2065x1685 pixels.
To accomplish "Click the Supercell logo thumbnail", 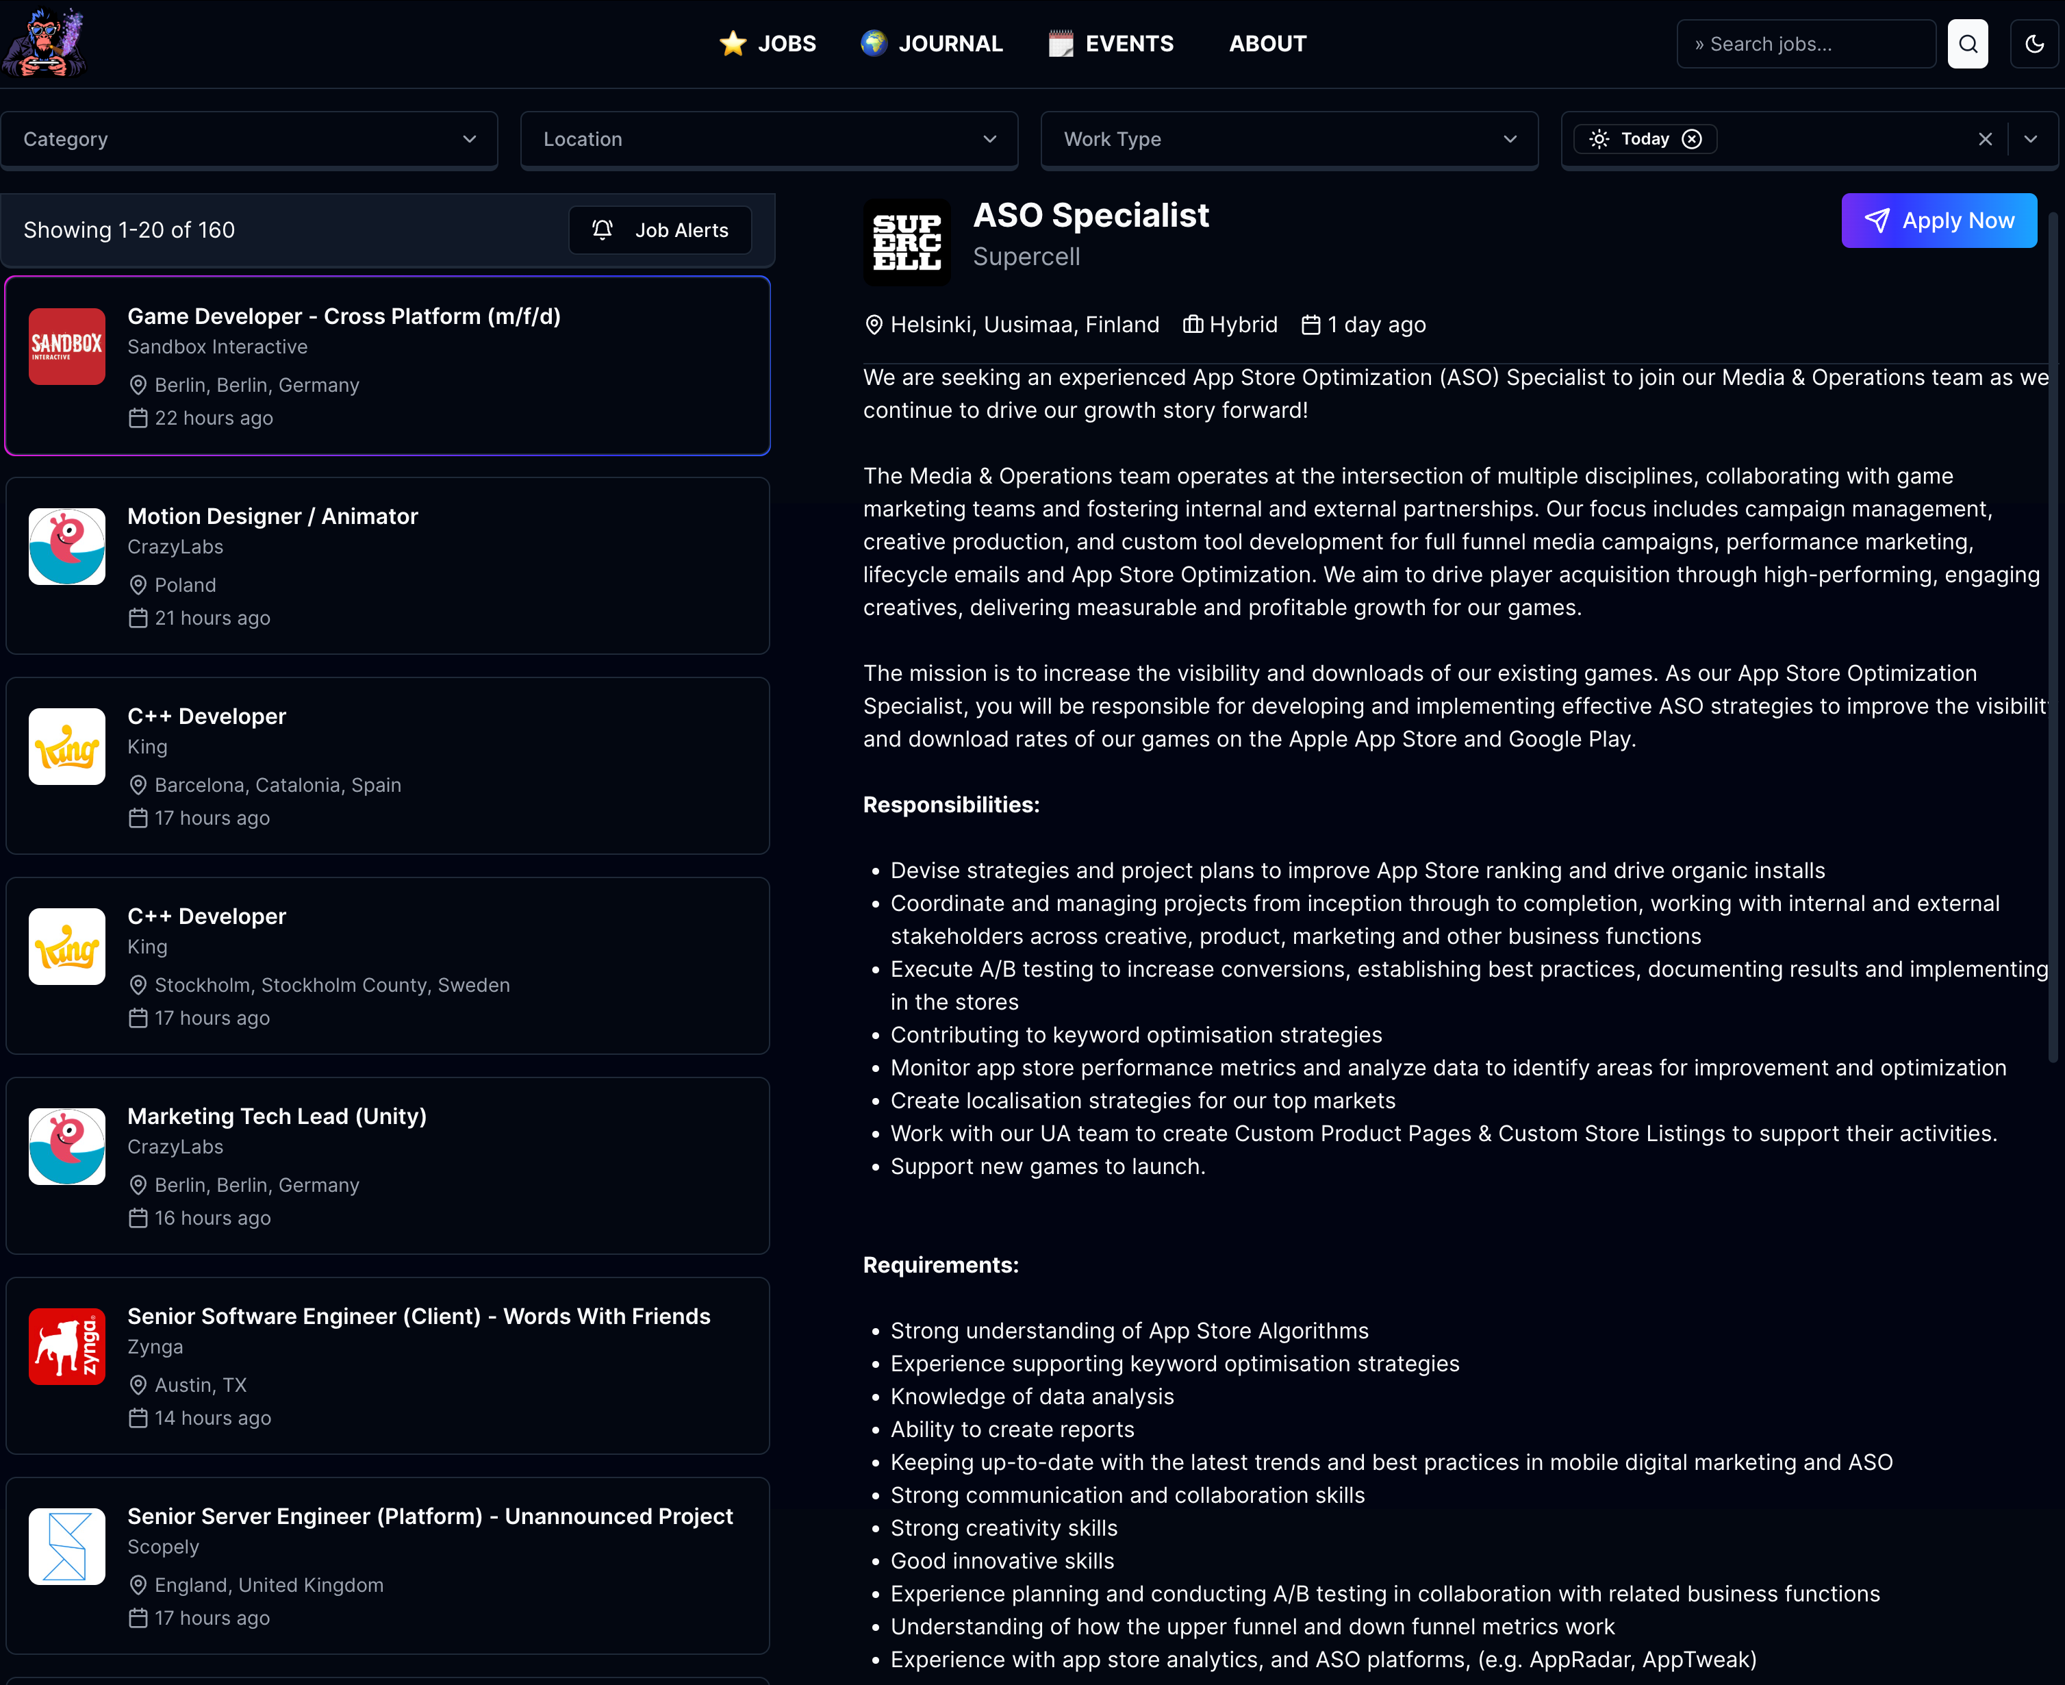I will pos(907,242).
